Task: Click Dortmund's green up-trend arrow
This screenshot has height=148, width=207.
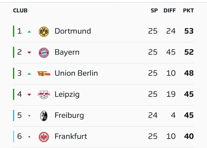Action: point(29,32)
